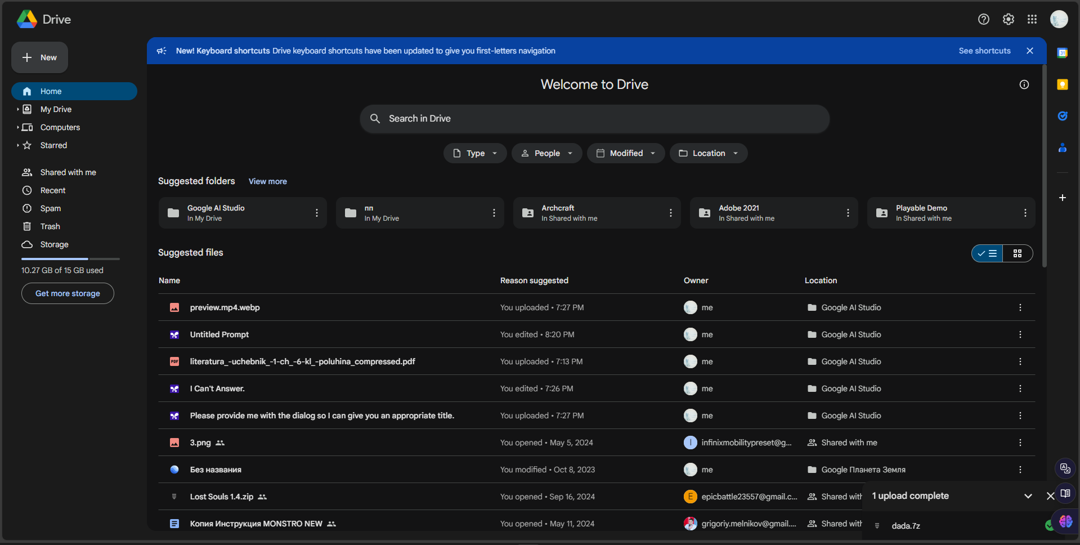Open more actions for 3.png row
This screenshot has width=1080, height=545.
(1020, 443)
